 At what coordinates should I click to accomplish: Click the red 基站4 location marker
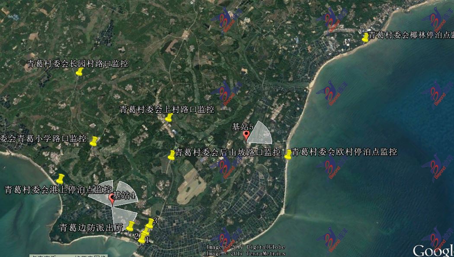click(x=112, y=199)
